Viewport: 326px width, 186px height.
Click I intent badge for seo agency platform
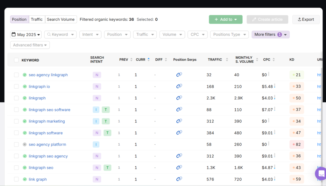[96, 144]
